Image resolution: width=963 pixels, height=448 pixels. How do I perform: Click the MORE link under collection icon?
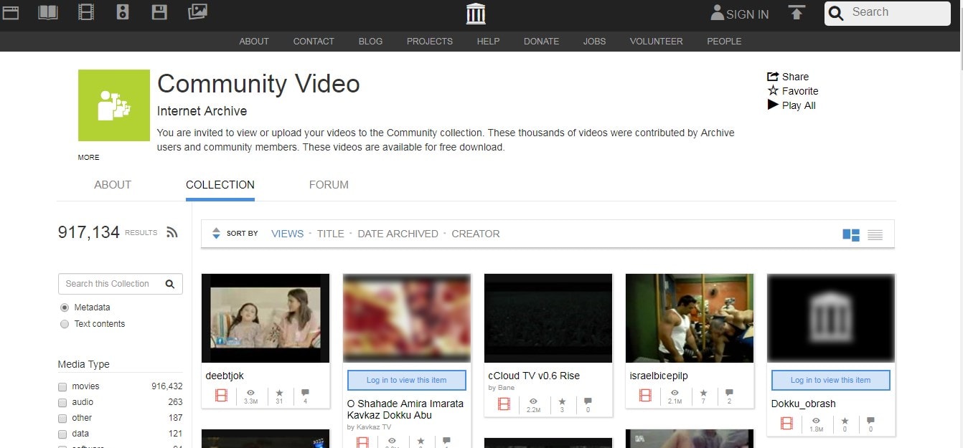(x=89, y=158)
